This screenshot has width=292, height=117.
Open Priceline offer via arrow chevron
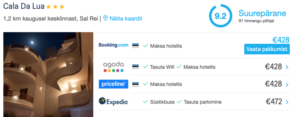point(287,84)
